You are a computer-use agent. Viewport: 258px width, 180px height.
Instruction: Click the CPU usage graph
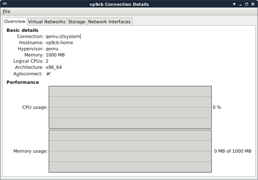(130, 107)
